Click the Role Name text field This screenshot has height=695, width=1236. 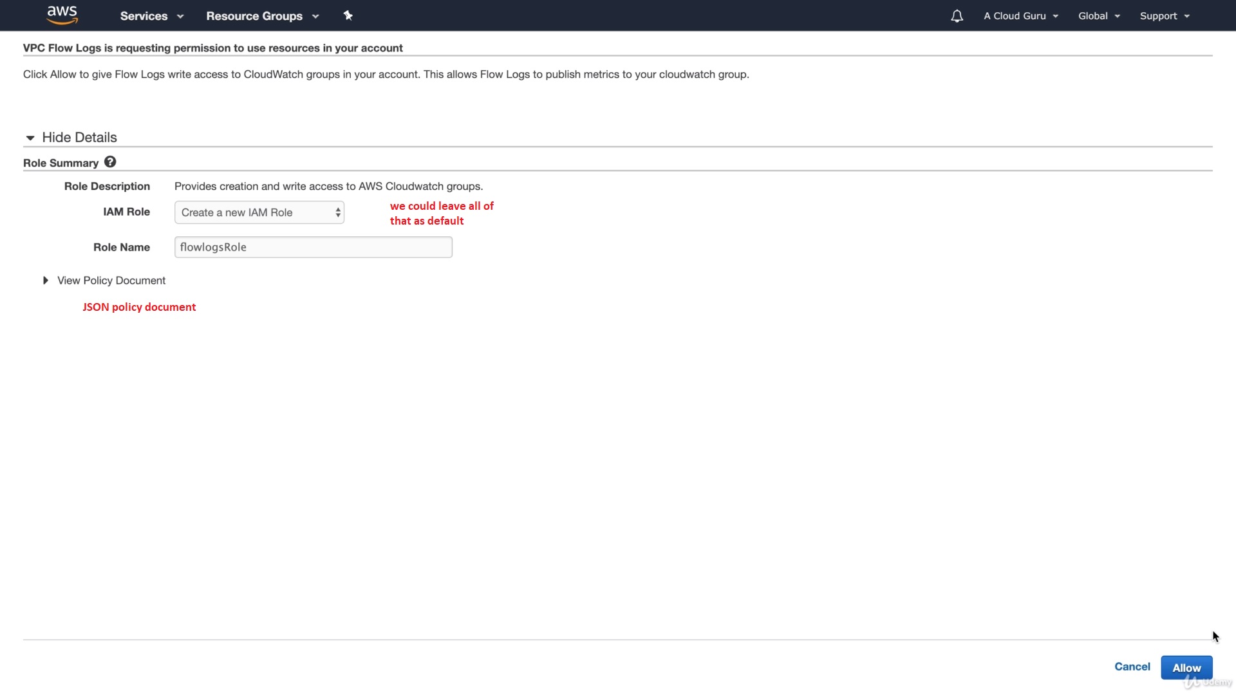313,247
